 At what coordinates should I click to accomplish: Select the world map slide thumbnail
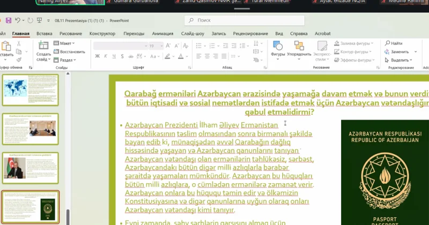pos(31,89)
